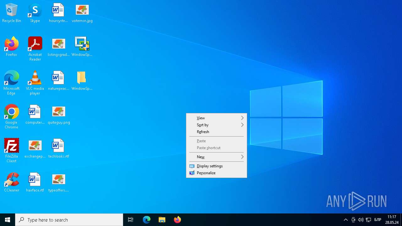
Task: Launch Firefox from the taskbar
Action: coord(177,220)
